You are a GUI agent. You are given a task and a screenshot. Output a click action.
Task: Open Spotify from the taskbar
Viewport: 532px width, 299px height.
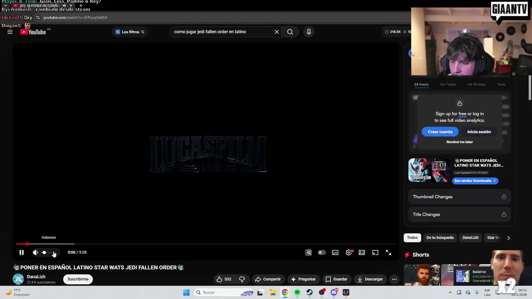click(297, 292)
